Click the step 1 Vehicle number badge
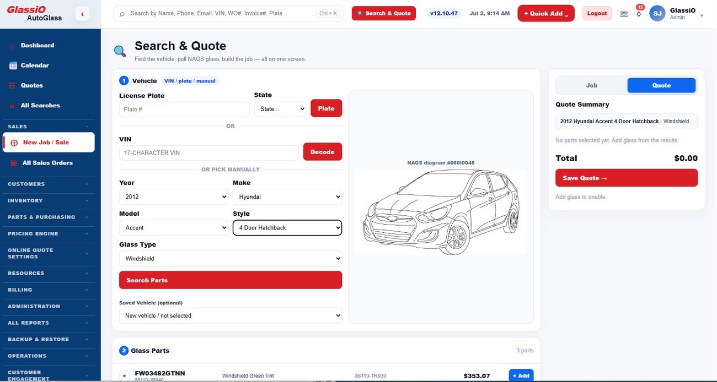The width and height of the screenshot is (717, 382). point(124,81)
